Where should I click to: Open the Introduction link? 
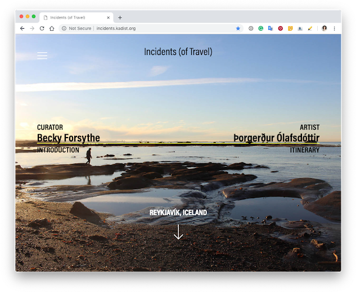tap(58, 150)
